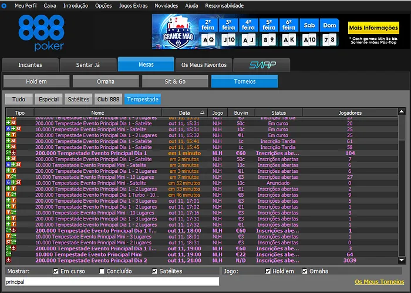The image size is (411, 293).
Task: Select the J 10 cards under 3ª feira
Action: click(228, 40)
